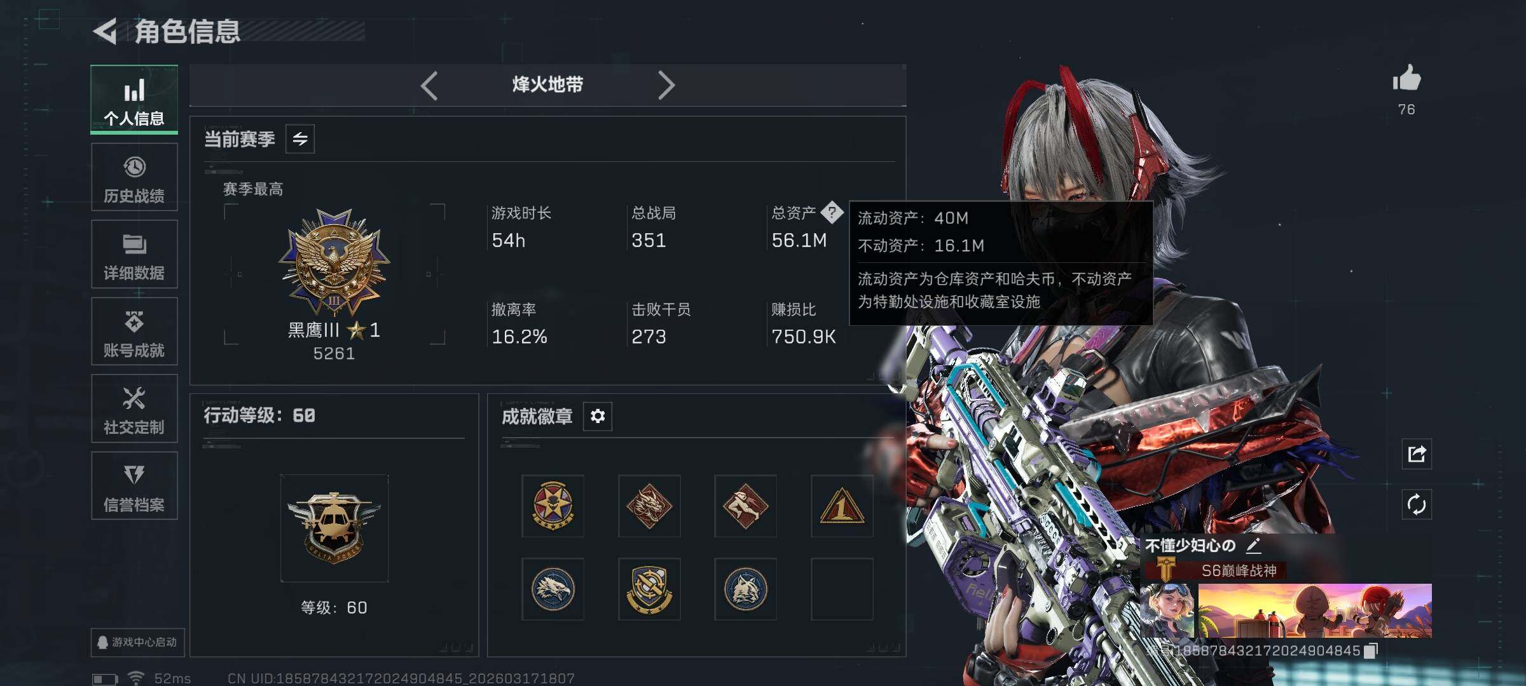Switch to the next game mode
Image resolution: width=1526 pixels, height=686 pixels.
click(x=666, y=85)
